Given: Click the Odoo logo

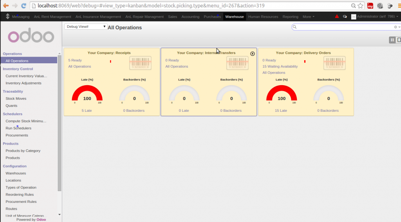Looking at the screenshot, I should click(31, 36).
